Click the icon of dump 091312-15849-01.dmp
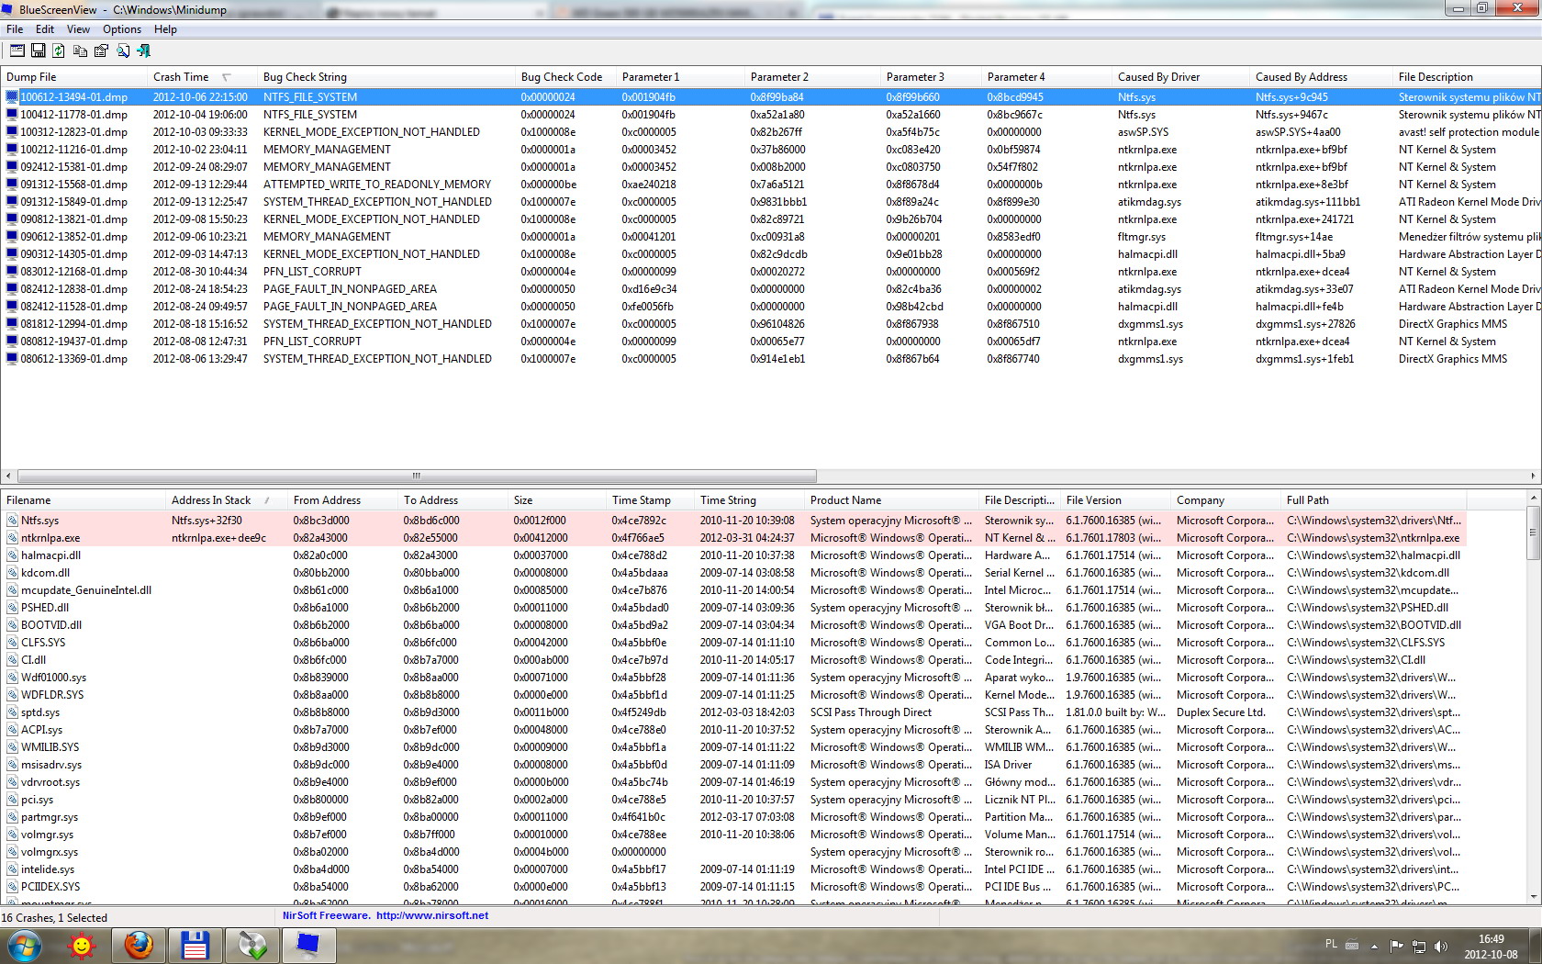This screenshot has height=964, width=1542. click(x=12, y=202)
